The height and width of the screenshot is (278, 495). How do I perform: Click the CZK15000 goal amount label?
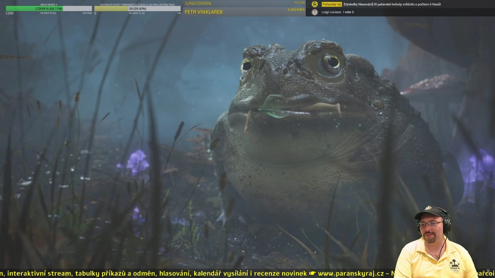[x=87, y=13]
